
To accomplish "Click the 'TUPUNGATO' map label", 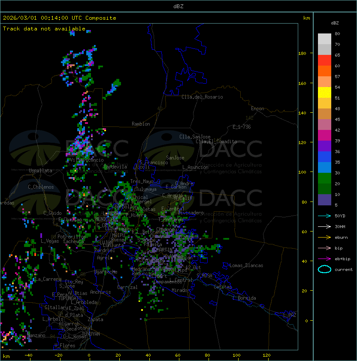I will 70,298.
